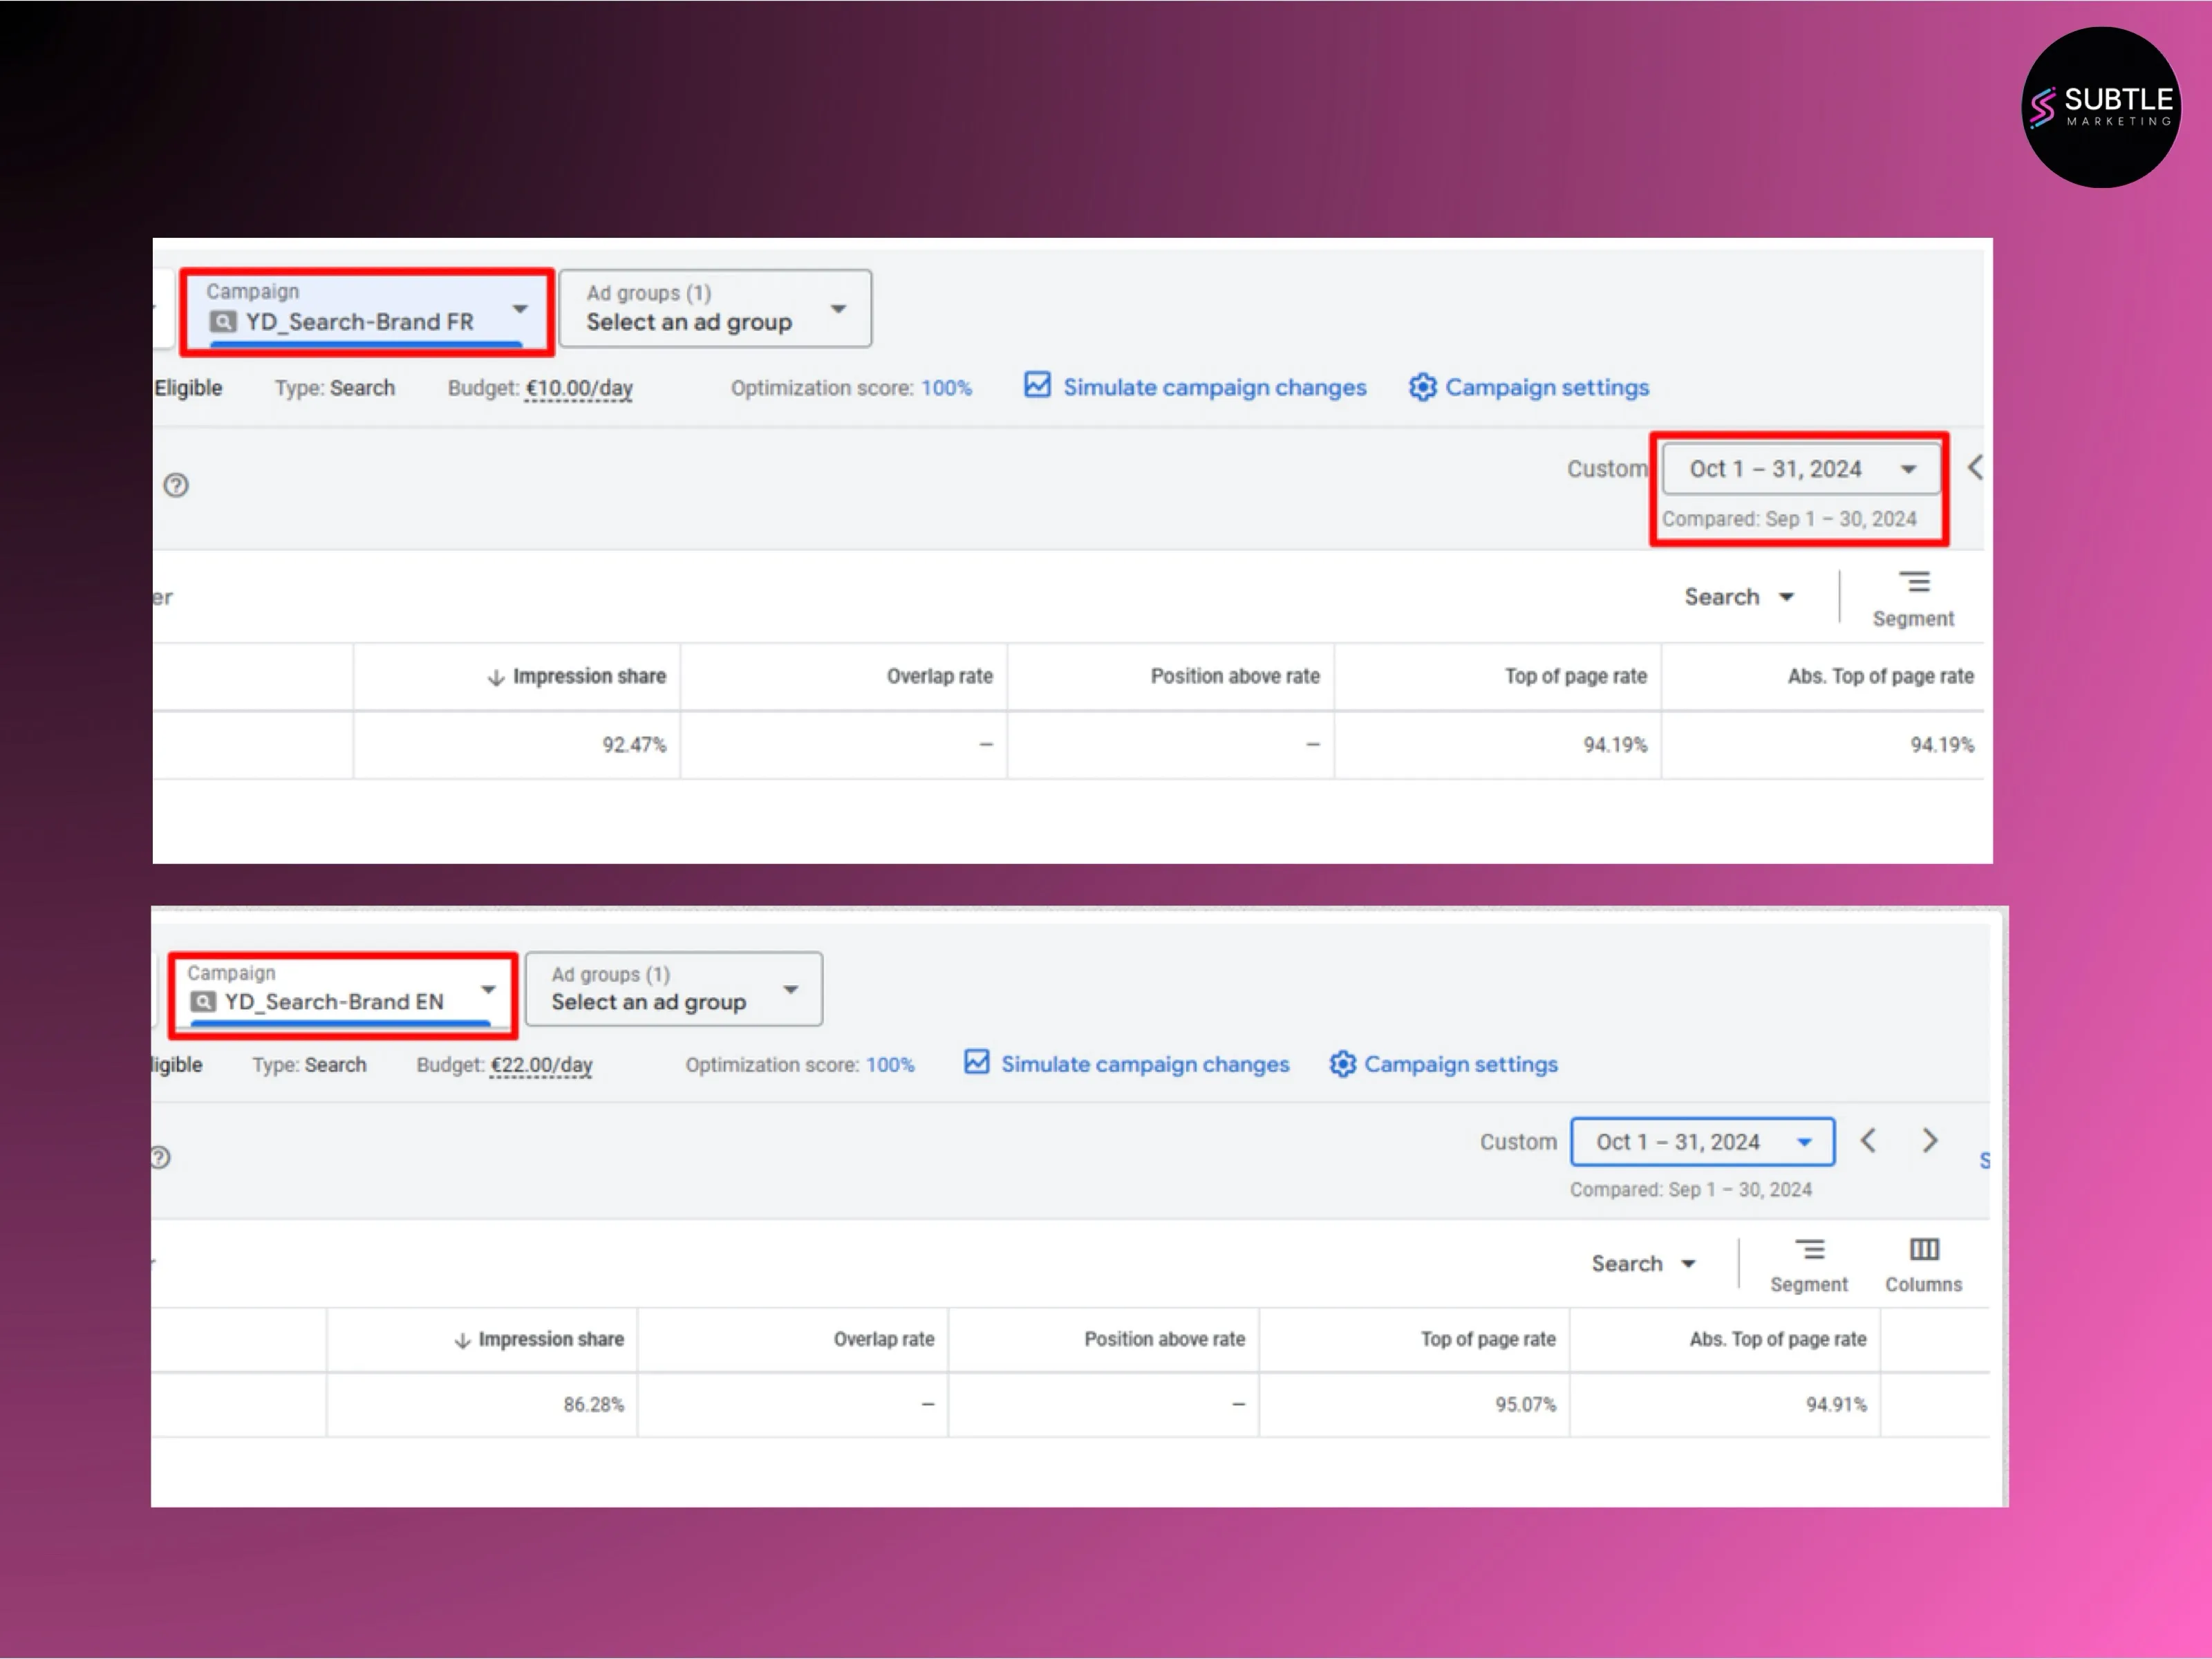Click the €22.00/day budget value
2212x1659 pixels.
tap(541, 1065)
